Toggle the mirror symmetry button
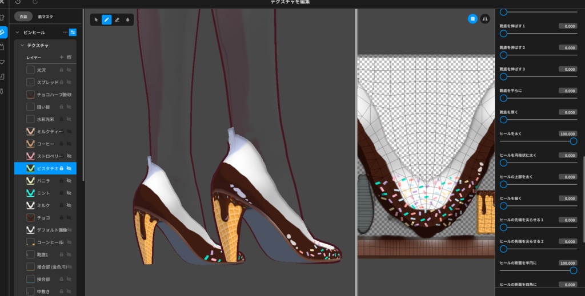Viewport: 585px width, 296px height. [x=485, y=19]
